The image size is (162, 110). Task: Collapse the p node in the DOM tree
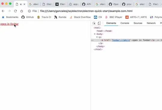click(97, 37)
